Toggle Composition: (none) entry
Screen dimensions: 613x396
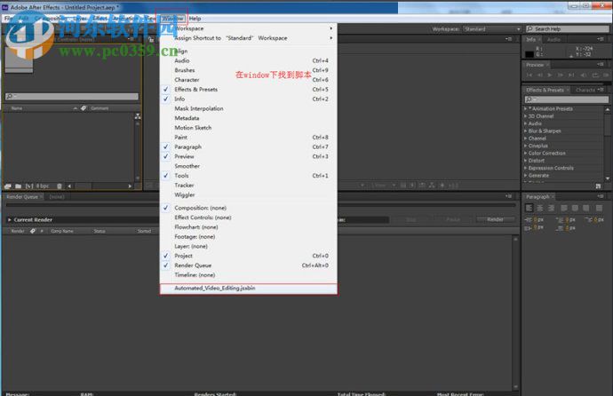[x=249, y=208]
